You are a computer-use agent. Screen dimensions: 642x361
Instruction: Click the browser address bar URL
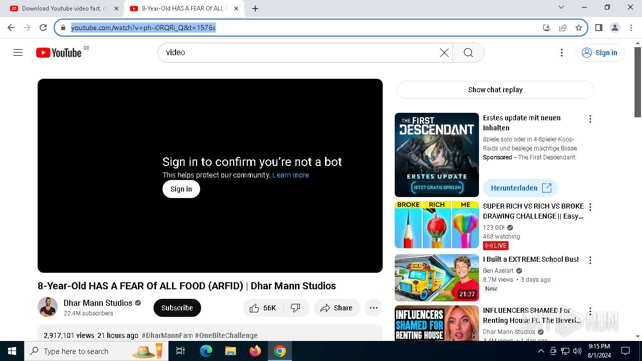(143, 28)
